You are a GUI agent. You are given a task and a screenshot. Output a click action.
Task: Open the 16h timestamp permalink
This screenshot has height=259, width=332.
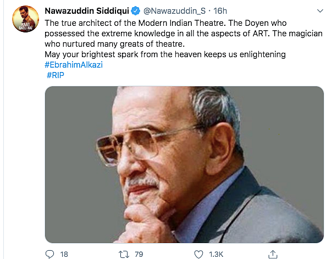[220, 11]
